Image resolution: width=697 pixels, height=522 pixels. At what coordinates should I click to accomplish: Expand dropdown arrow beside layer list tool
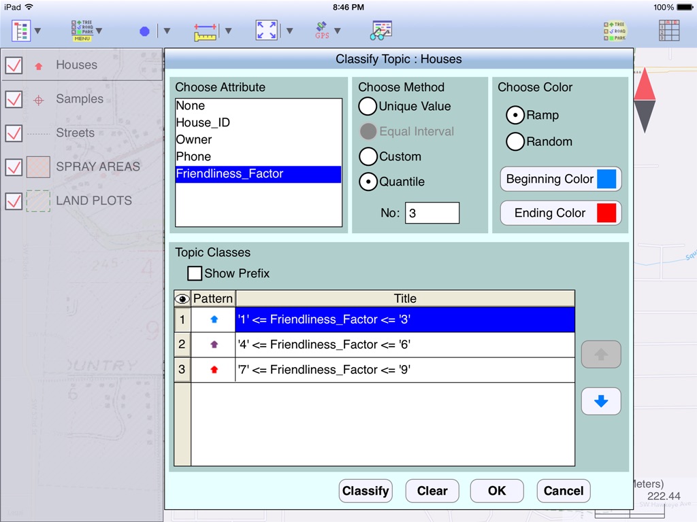pyautogui.click(x=38, y=31)
